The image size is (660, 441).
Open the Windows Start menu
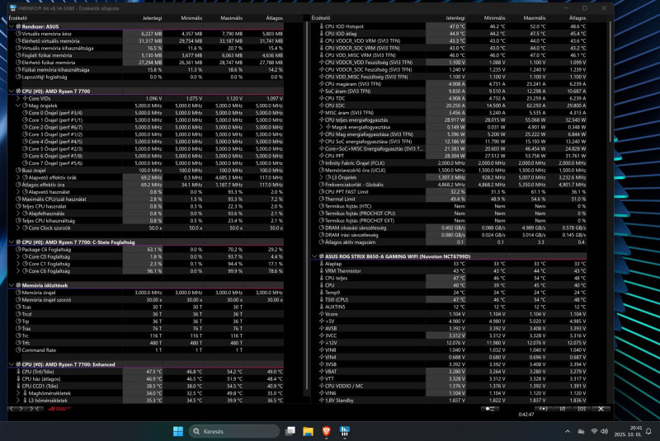pos(178,431)
